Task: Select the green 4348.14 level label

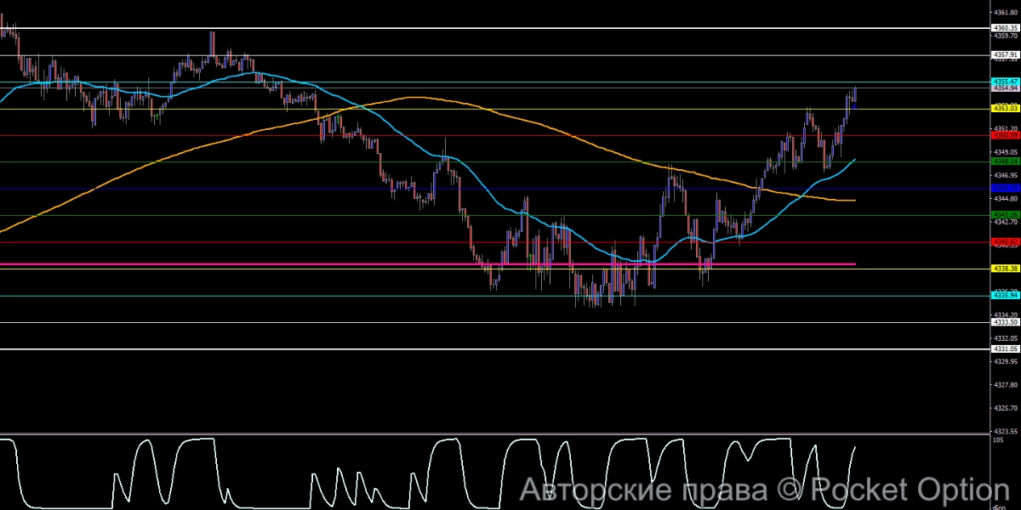Action: [1005, 161]
